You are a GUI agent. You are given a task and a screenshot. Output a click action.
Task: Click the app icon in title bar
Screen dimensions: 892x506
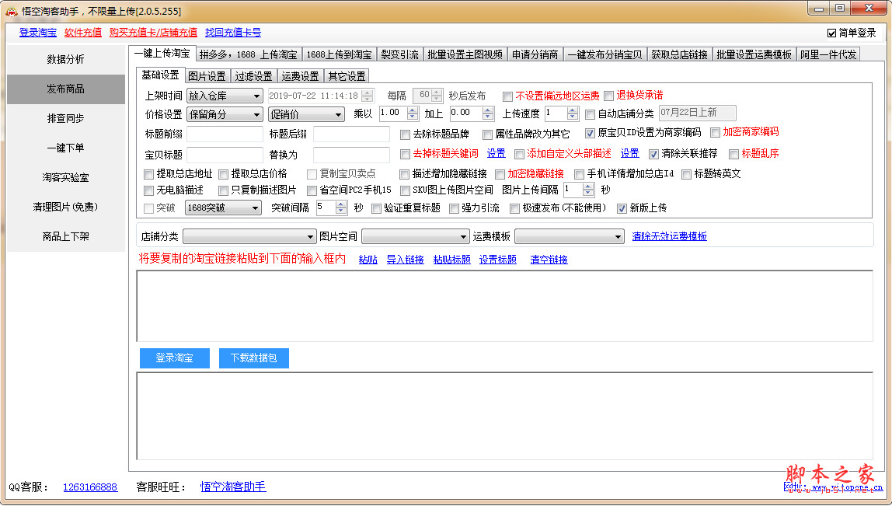coord(12,10)
